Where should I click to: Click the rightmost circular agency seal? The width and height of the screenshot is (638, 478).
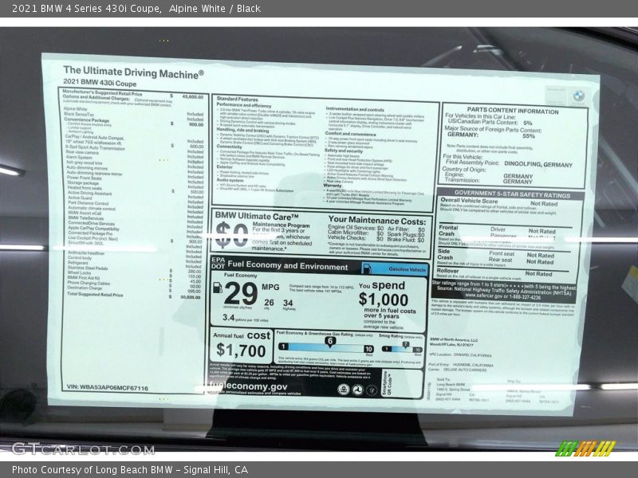(x=370, y=390)
